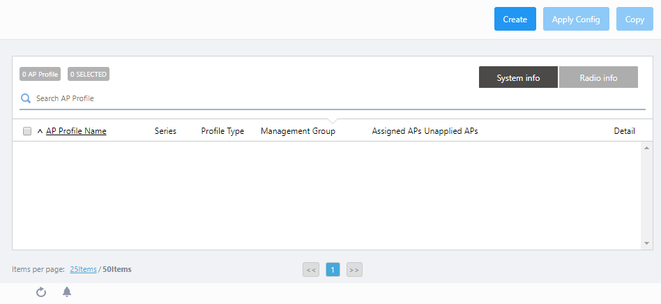Switch to the Radio info tab

[x=598, y=77]
